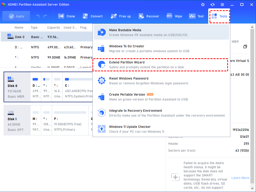Select Integrate to Recovery Environment
Viewport: 256px width, 192px height.
pos(161,113)
